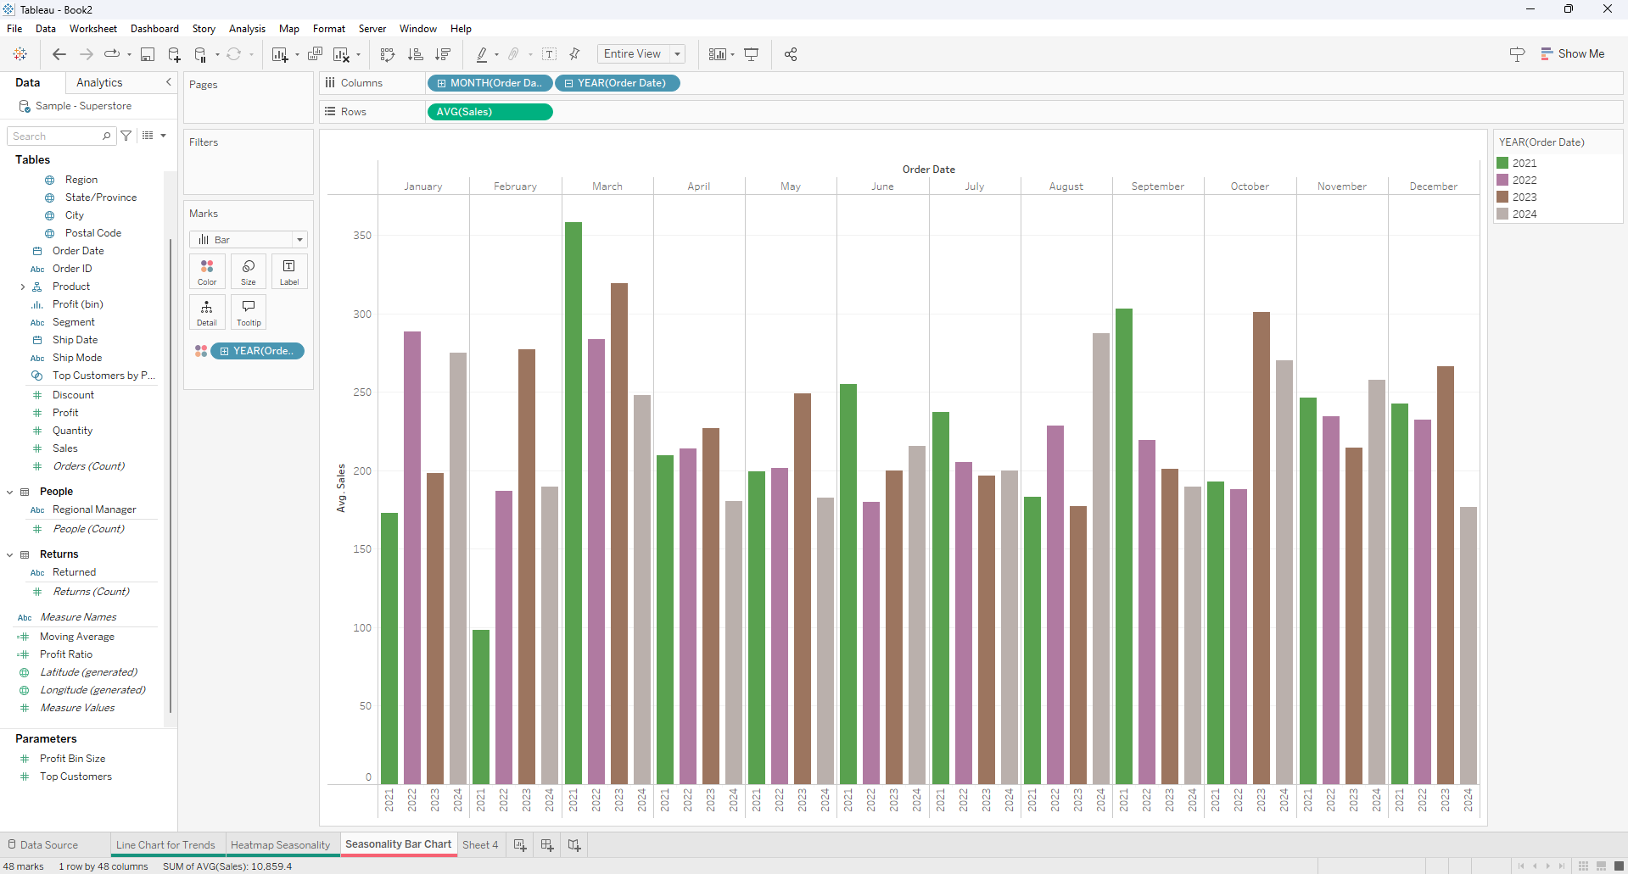Open the Analysis menu
The image size is (1628, 874).
[247, 29]
